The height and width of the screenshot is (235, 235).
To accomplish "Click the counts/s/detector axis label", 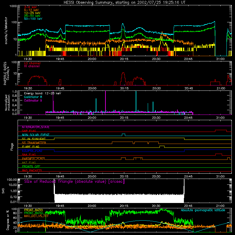I will 6,31.
